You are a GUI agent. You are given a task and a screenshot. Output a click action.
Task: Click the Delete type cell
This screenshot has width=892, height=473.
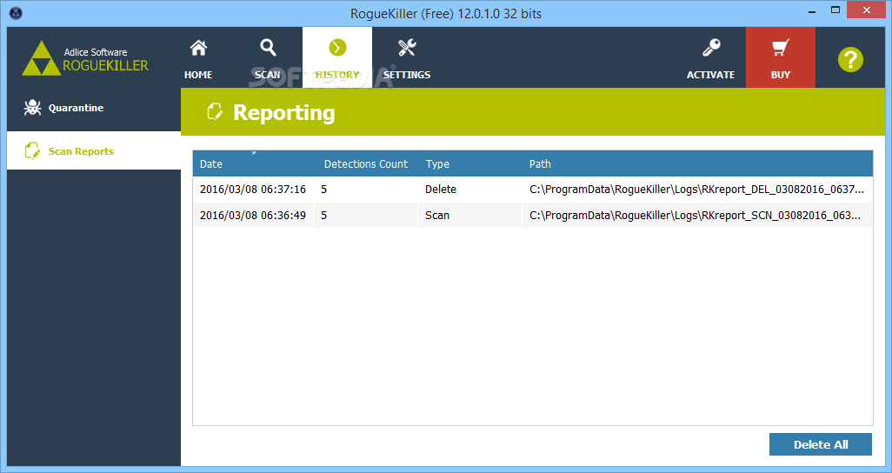pos(469,190)
